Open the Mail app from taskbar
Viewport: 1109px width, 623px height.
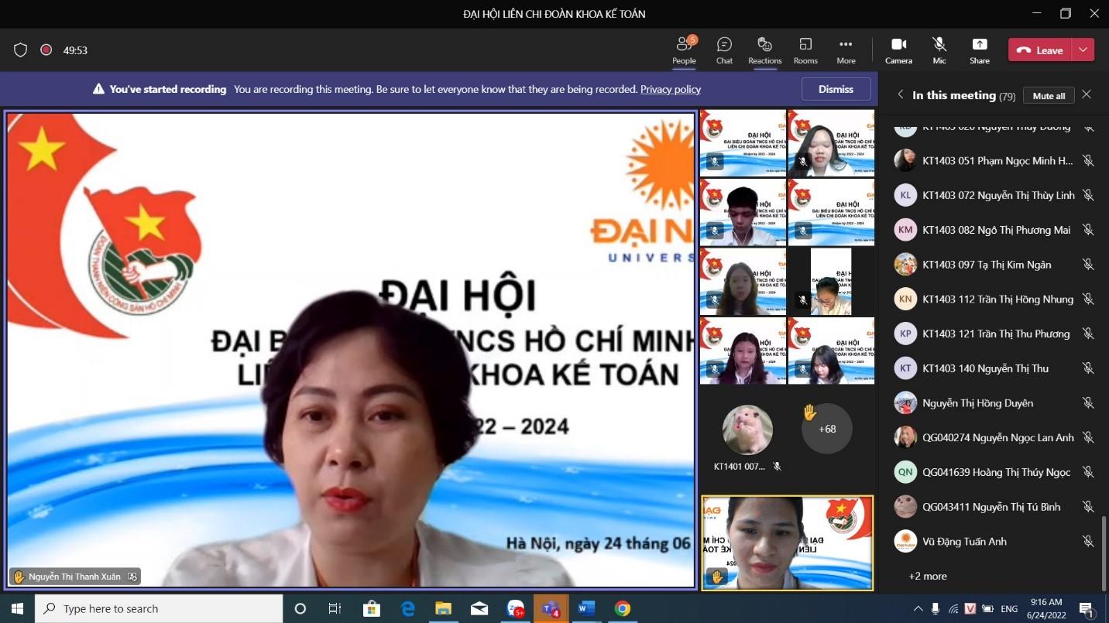click(479, 608)
